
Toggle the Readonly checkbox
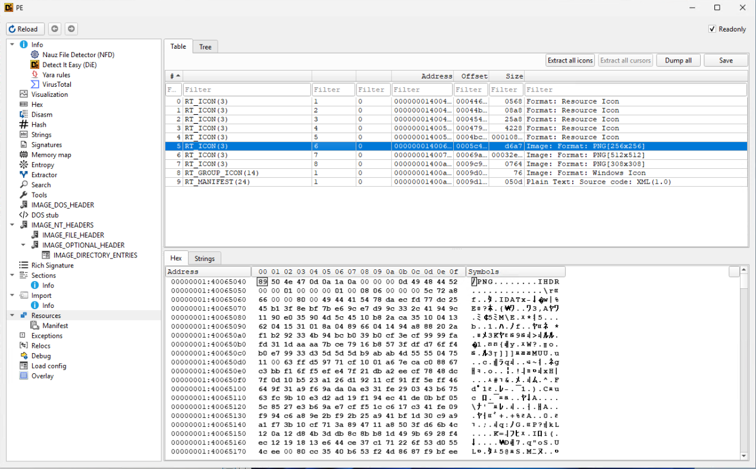coord(712,29)
